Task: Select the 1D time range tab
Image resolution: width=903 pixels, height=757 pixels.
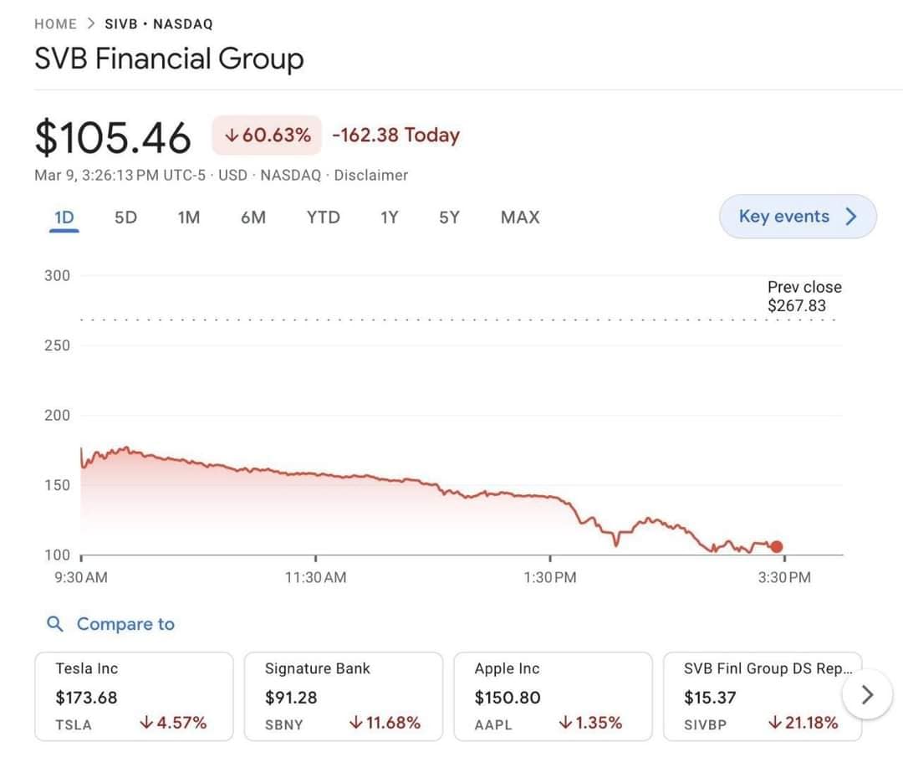Action: coord(64,217)
